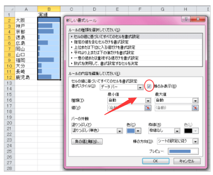Select rule type 数式を使用して、書式設定するセルを決定
Viewport: 213px width, 175px height.
pyautogui.click(x=136, y=63)
